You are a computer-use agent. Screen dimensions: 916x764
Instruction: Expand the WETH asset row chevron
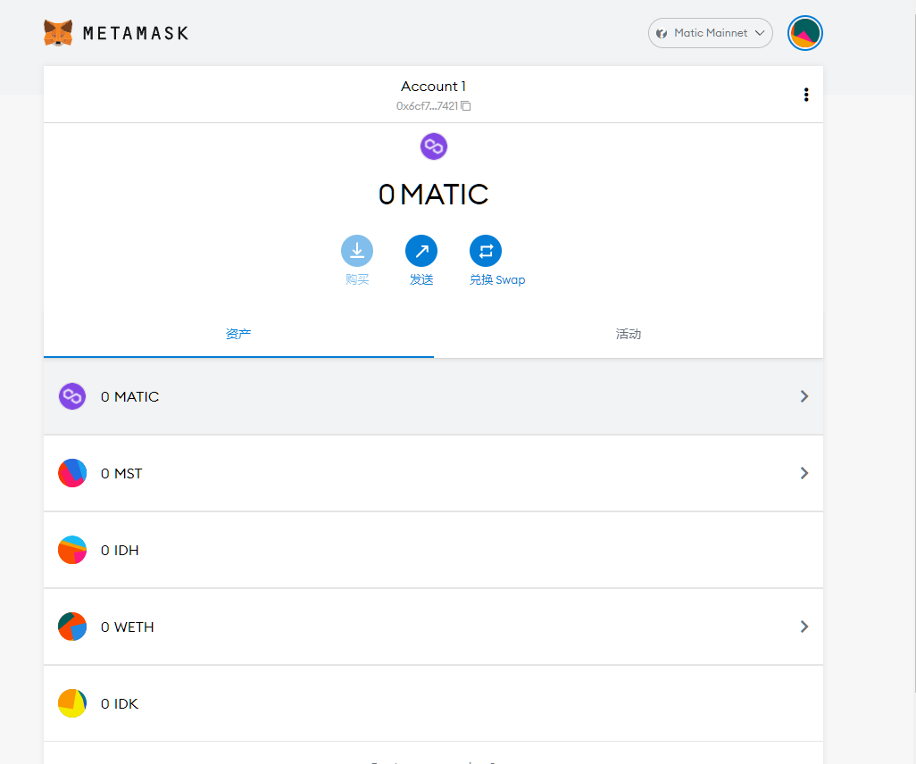click(804, 627)
